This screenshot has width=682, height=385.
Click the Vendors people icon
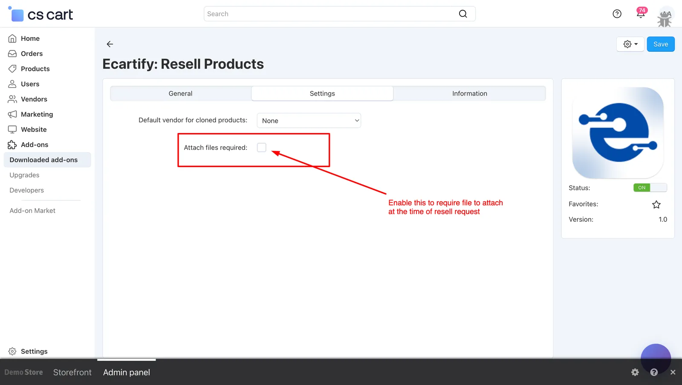click(x=12, y=99)
